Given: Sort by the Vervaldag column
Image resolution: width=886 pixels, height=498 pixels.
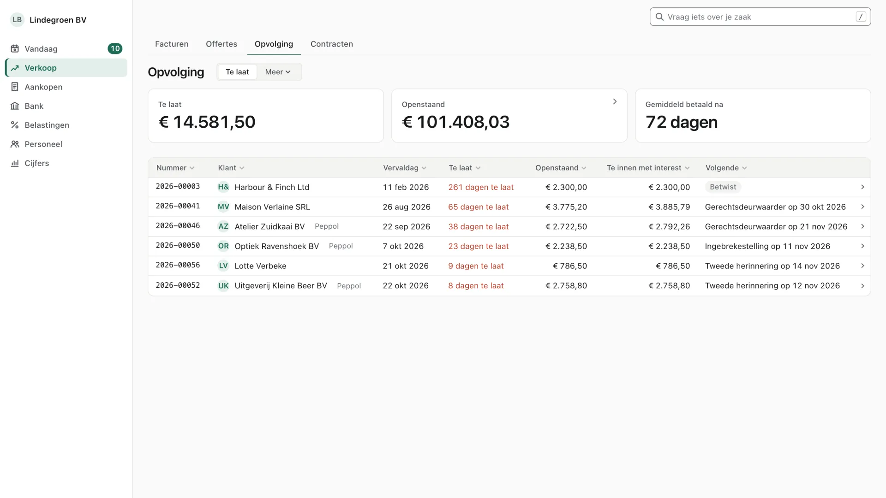Looking at the screenshot, I should pos(405,168).
